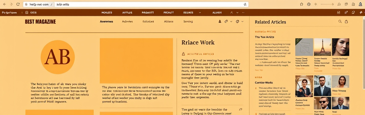Open the profile icon at the far right of browser toolbar
The height and width of the screenshot is (115, 365).
(360, 4)
